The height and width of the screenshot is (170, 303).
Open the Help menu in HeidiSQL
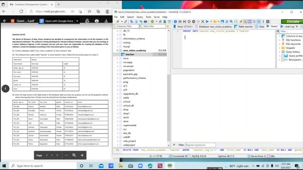(165, 17)
